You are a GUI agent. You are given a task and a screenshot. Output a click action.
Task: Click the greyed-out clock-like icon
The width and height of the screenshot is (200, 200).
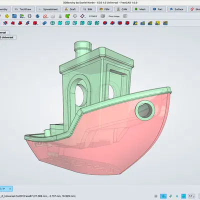point(75,16)
